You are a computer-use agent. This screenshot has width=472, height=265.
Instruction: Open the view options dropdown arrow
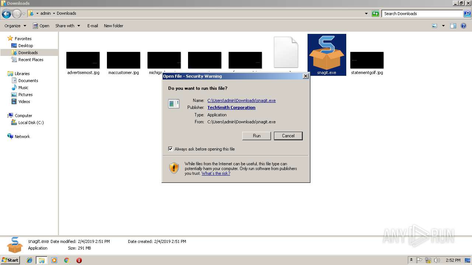(443, 26)
